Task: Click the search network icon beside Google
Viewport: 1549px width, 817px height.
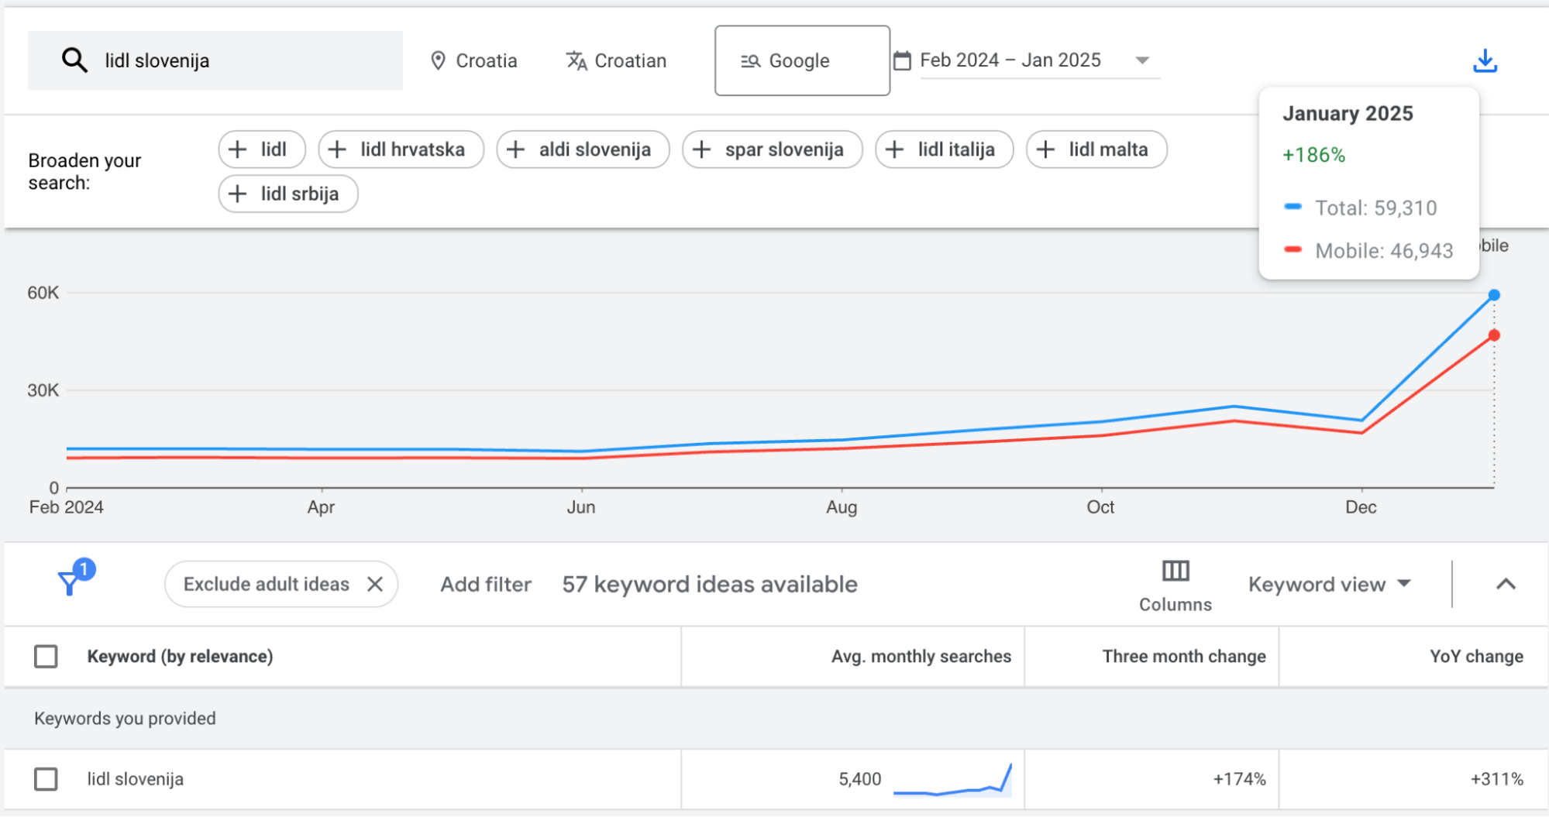Action: [x=750, y=61]
